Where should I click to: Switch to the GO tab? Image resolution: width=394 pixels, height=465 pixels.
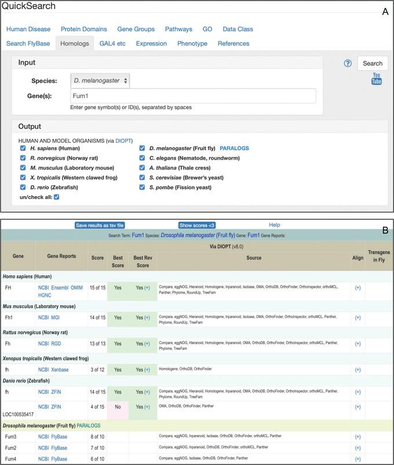[x=207, y=29]
